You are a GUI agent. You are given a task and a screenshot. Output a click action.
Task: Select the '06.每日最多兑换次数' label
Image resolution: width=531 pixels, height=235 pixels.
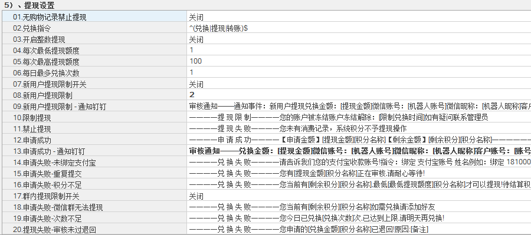46,73
